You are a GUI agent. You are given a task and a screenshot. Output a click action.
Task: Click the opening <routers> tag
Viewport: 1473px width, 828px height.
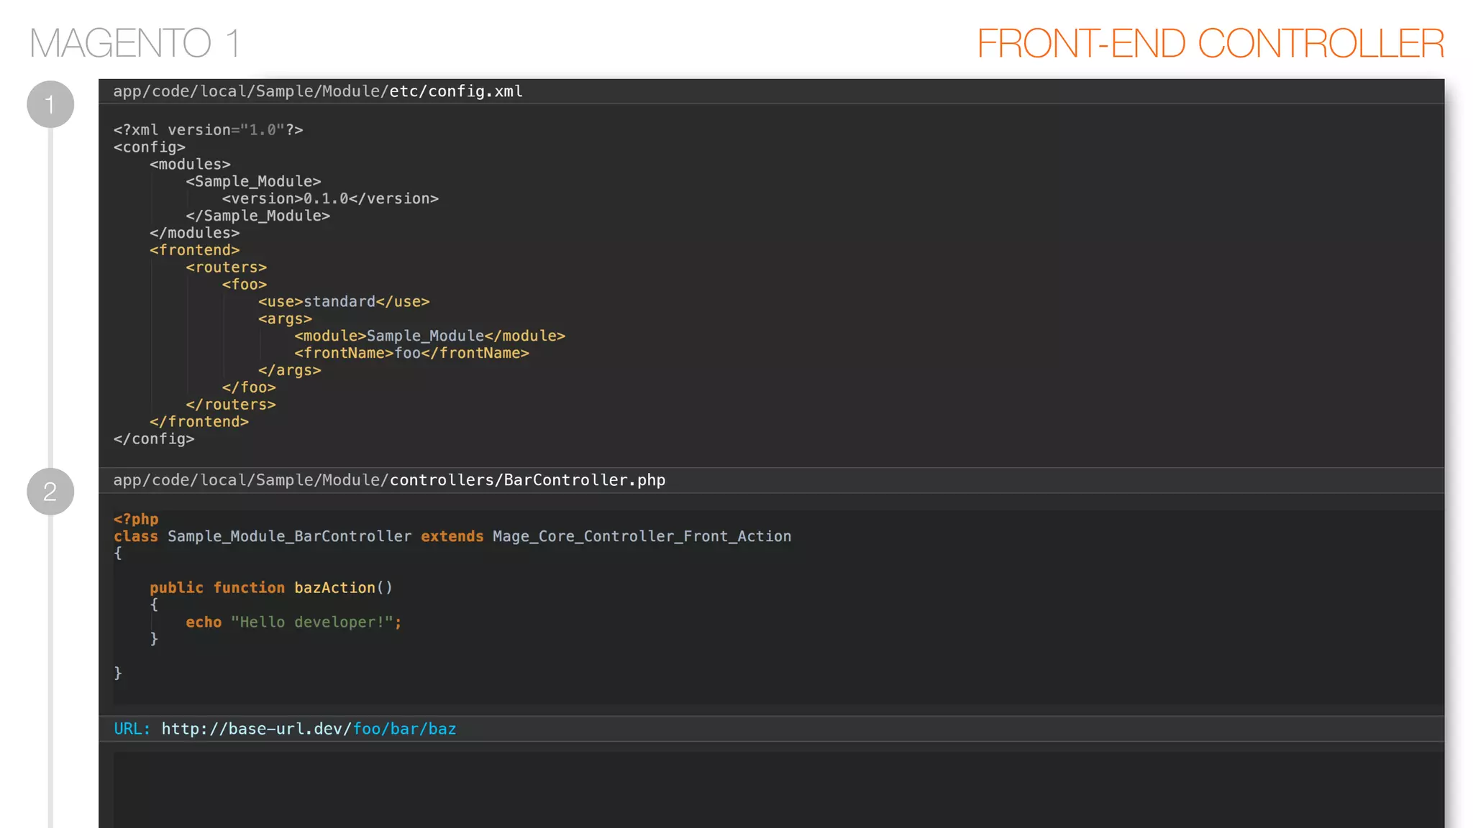point(226,267)
